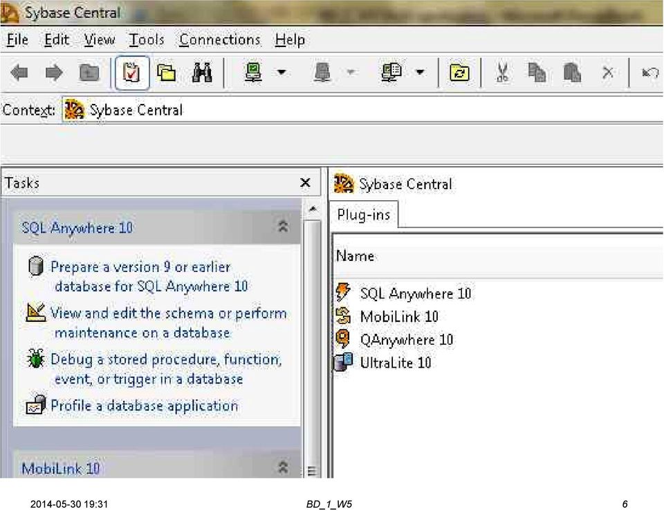Open the Disconnect dropdown arrow
This screenshot has height=511, width=664.
[351, 73]
